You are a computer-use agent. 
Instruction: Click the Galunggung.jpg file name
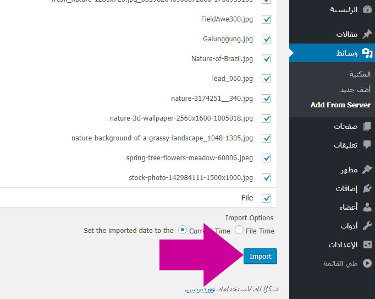(228, 39)
